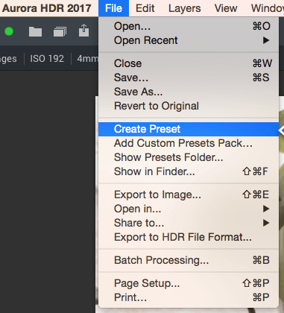
Task: Click Create Preset menu item
Action: click(x=189, y=129)
